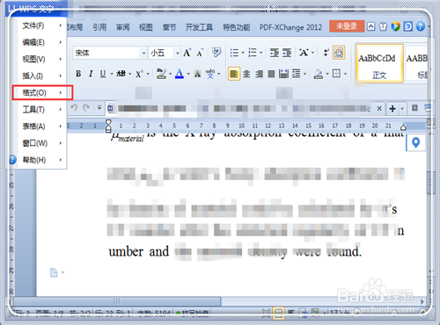This screenshot has height=325, width=440.
Task: Click the numbered list icon
Action: click(253, 53)
